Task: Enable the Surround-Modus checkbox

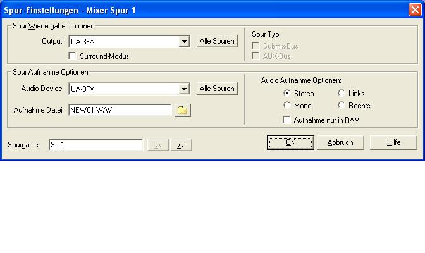Action: pyautogui.click(x=72, y=56)
